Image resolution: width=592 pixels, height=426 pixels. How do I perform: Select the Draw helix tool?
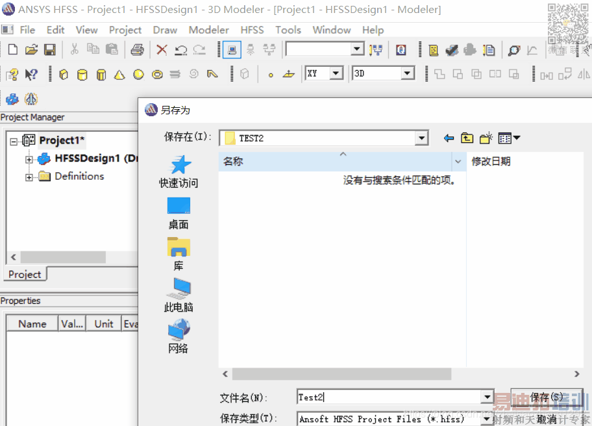[x=175, y=75]
